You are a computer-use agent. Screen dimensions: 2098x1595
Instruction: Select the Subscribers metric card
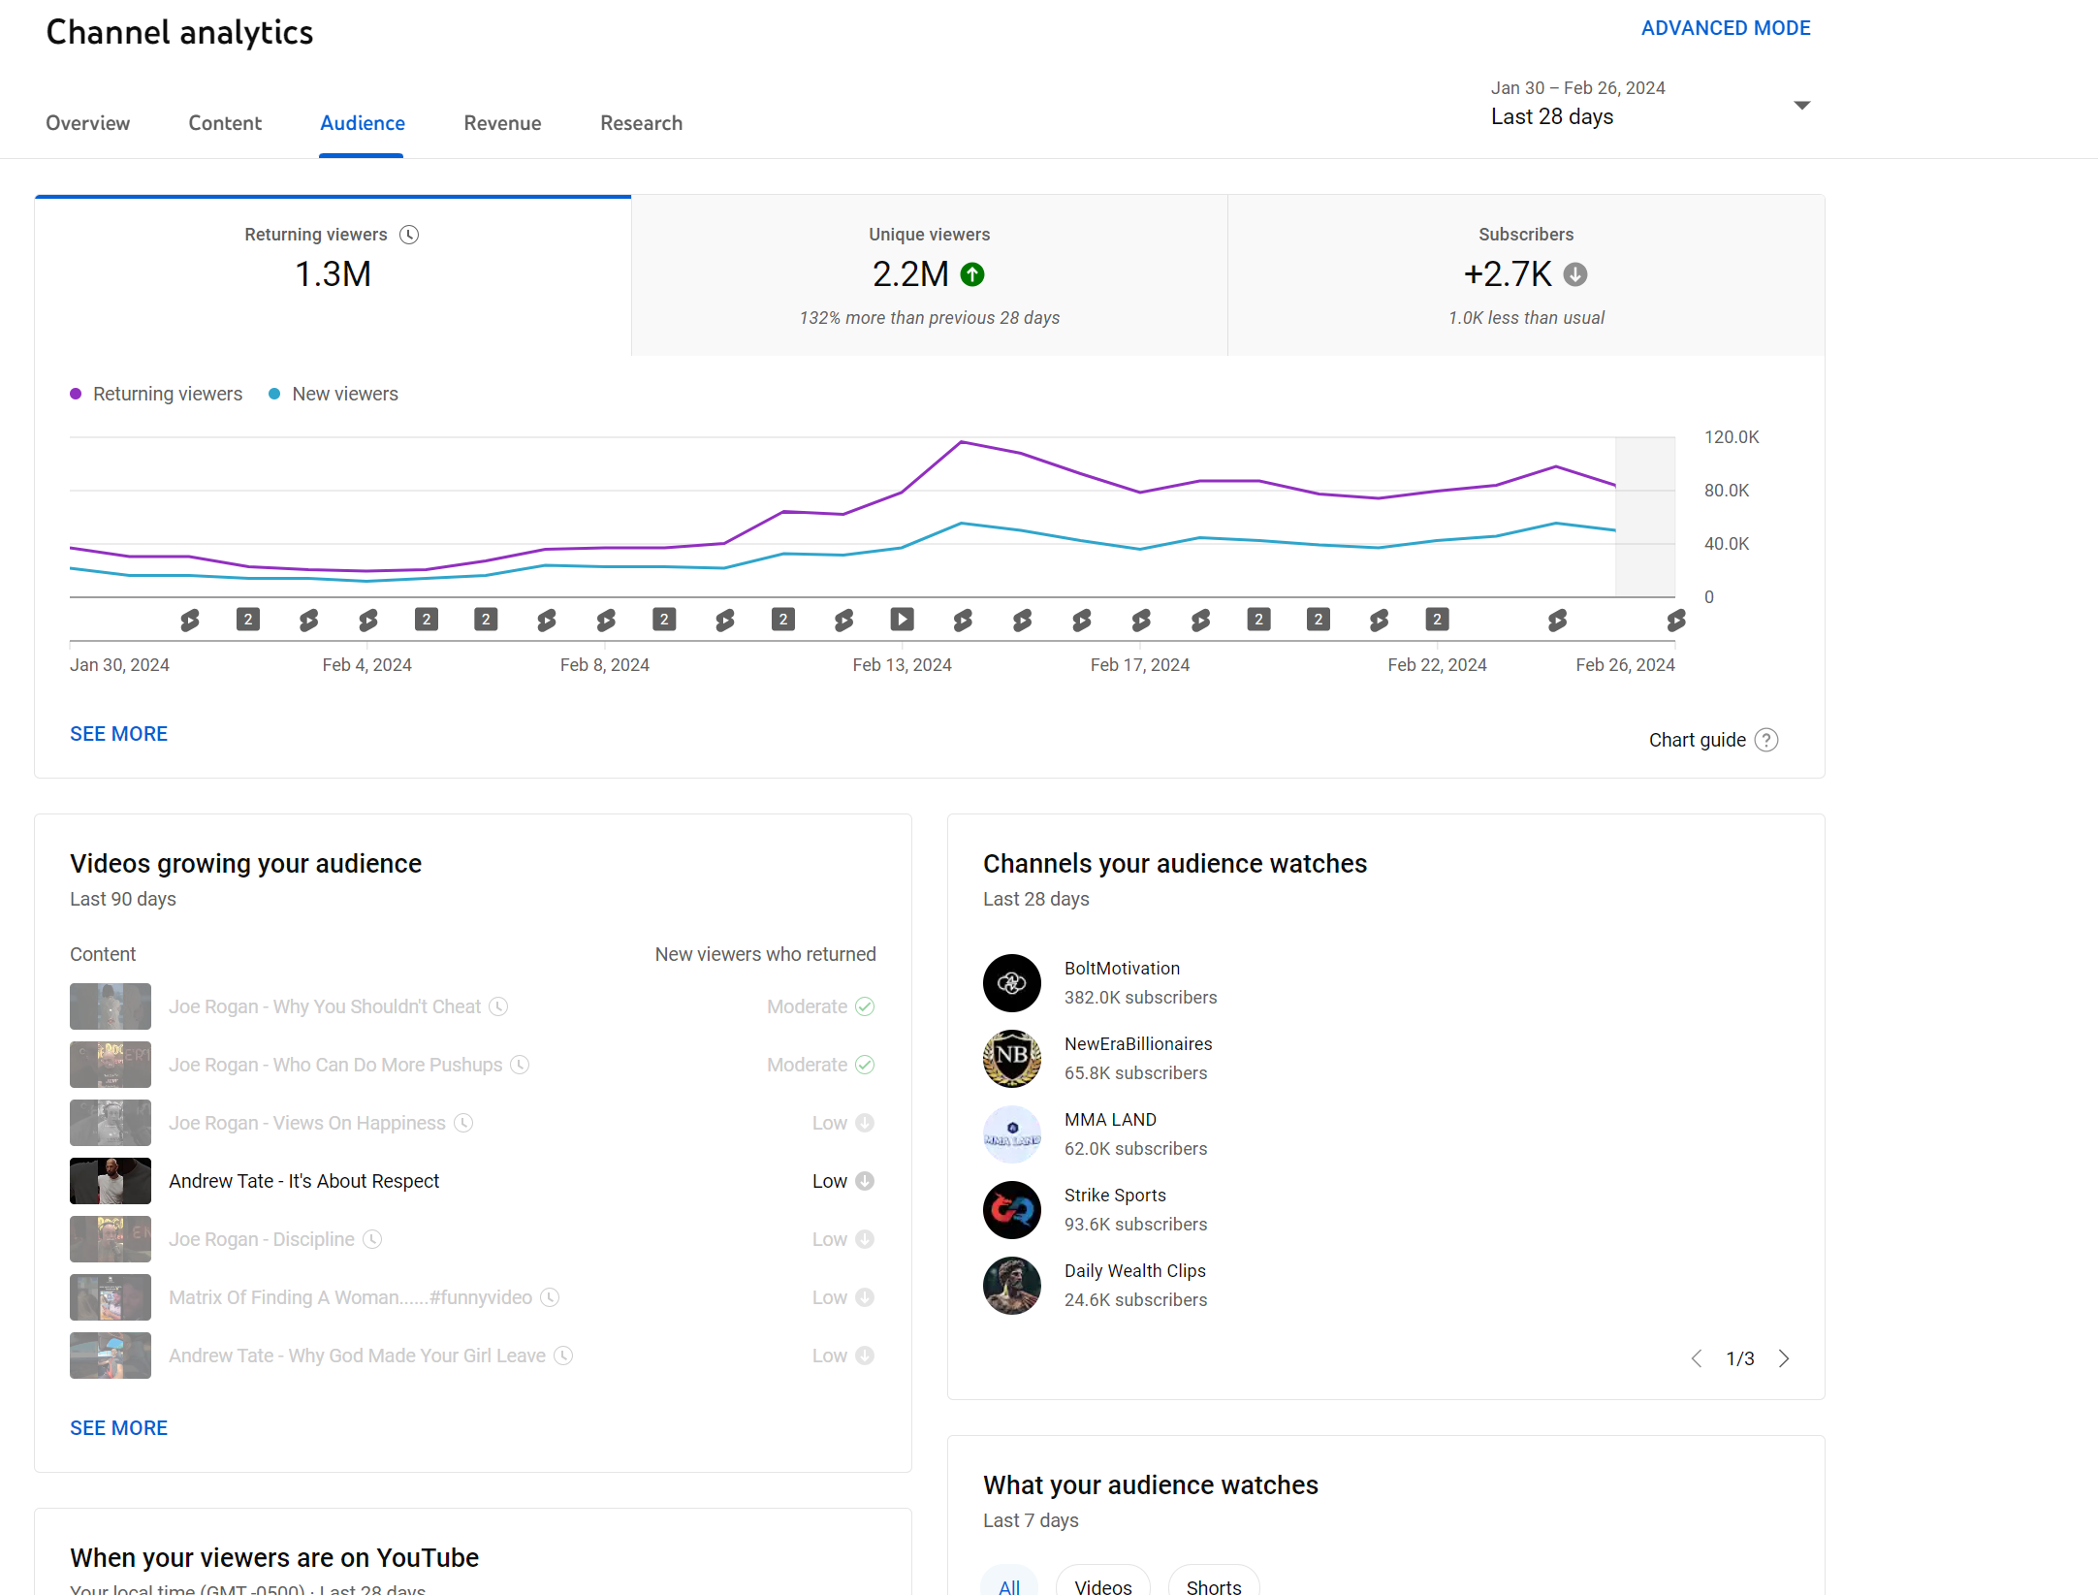(x=1526, y=276)
